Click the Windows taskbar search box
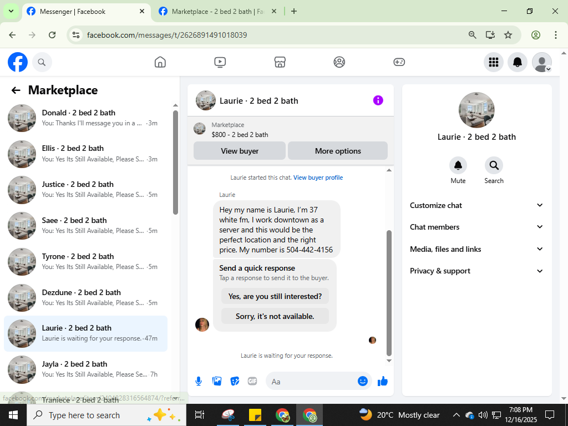The image size is (568, 426). coord(106,415)
